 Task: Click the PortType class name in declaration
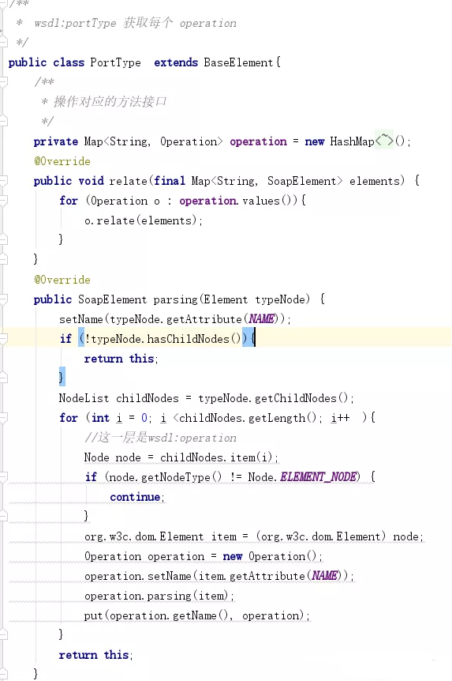pos(115,62)
